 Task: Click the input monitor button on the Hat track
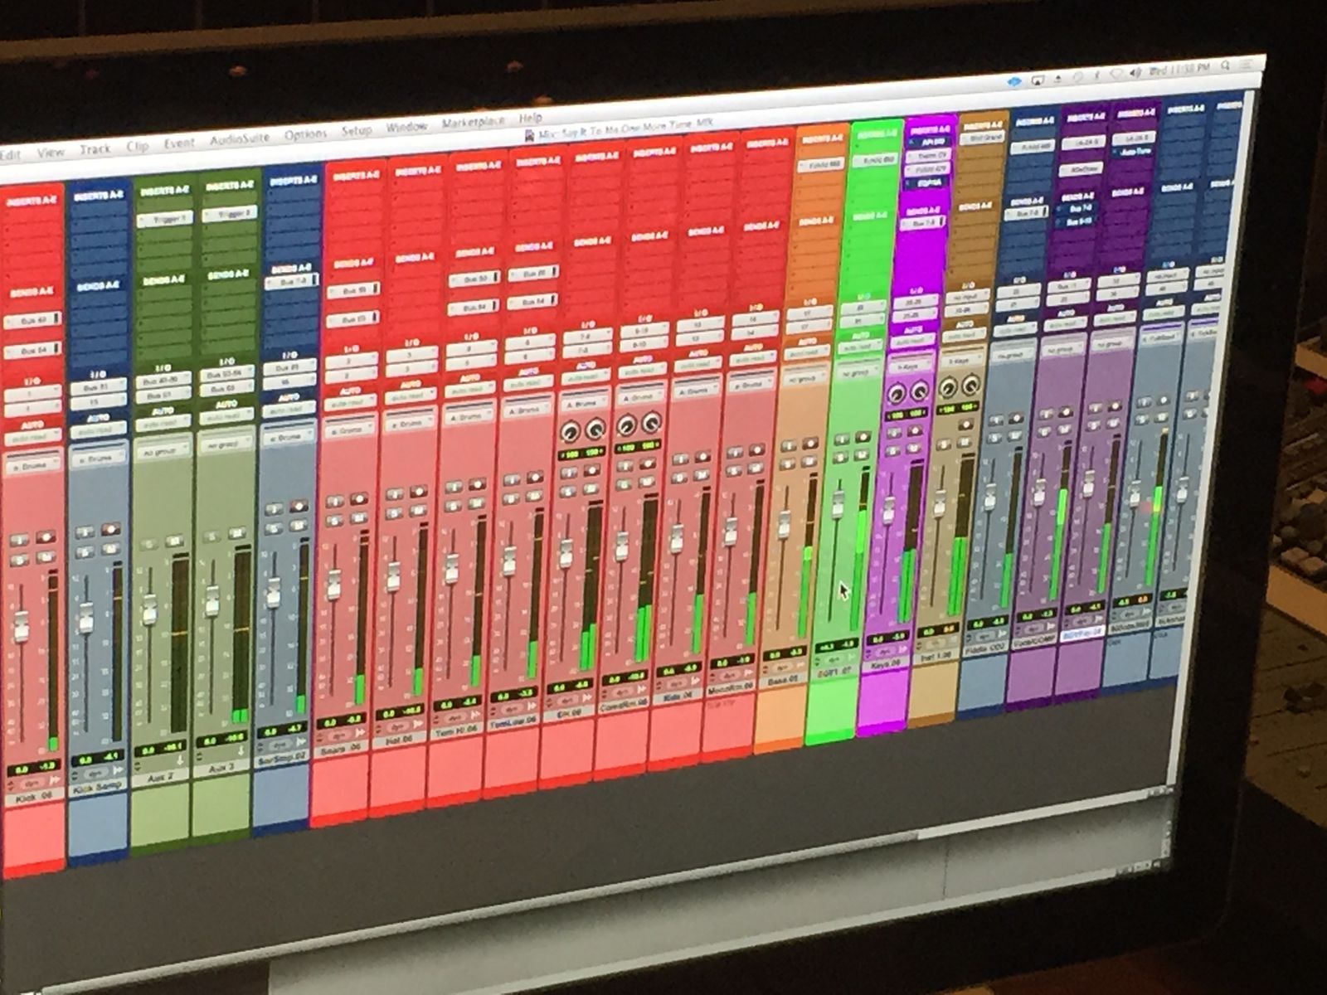[x=395, y=493]
